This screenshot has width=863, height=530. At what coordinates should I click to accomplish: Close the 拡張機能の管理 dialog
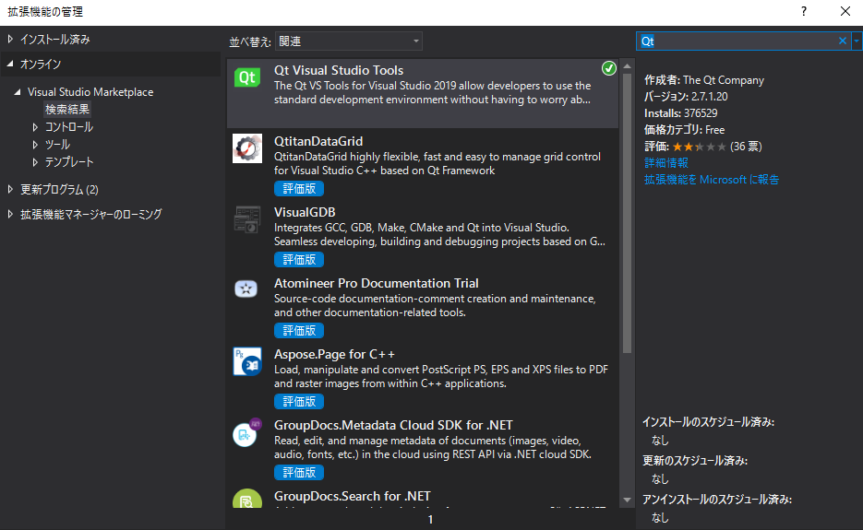click(845, 11)
